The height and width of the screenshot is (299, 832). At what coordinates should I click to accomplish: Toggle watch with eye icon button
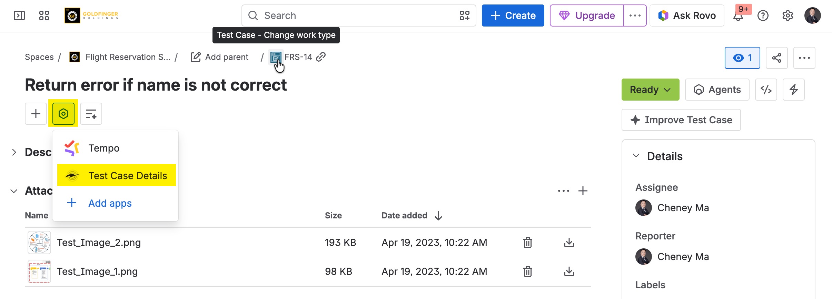[742, 58]
